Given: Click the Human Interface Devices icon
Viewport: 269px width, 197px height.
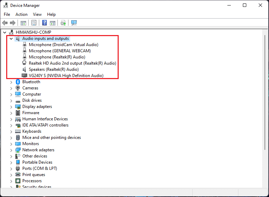Looking at the screenshot, I should click(x=18, y=119).
